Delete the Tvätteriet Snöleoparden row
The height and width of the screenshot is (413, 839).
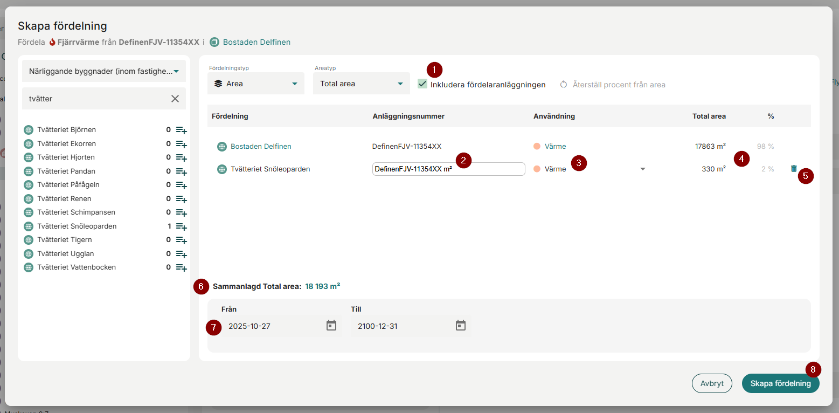794,169
